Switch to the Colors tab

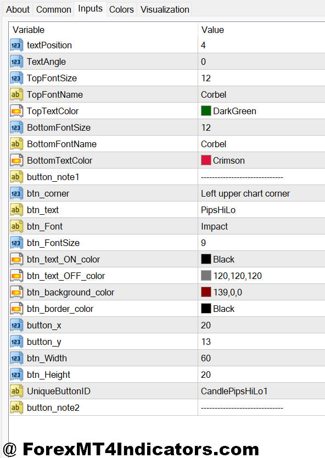pyautogui.click(x=121, y=9)
